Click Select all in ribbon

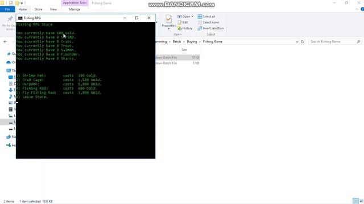pyautogui.click(x=206, y=16)
